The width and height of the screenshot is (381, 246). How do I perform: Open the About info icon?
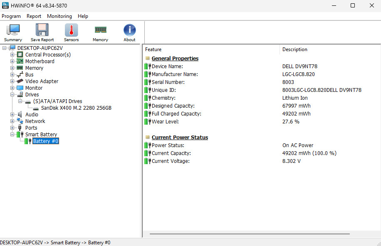(x=129, y=30)
